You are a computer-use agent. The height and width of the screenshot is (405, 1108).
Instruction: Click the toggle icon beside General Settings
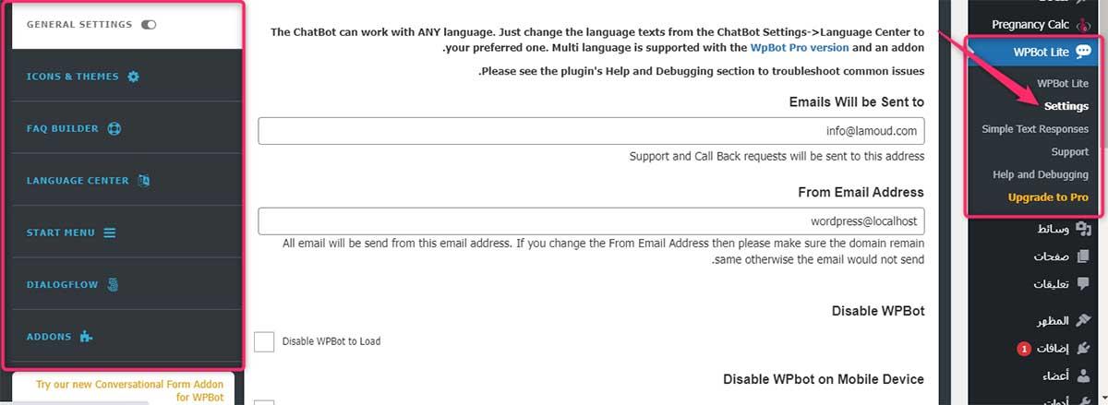point(149,25)
